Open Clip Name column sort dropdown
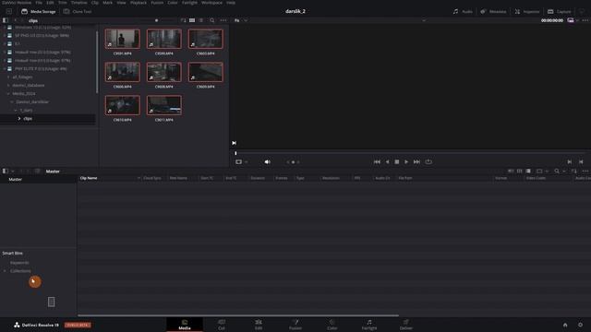This screenshot has width=591, height=332. coord(139,178)
